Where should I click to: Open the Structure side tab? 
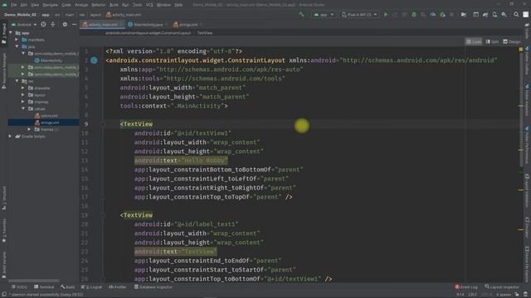[x=4, y=198]
